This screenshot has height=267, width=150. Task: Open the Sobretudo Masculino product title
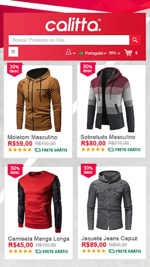(x=108, y=137)
